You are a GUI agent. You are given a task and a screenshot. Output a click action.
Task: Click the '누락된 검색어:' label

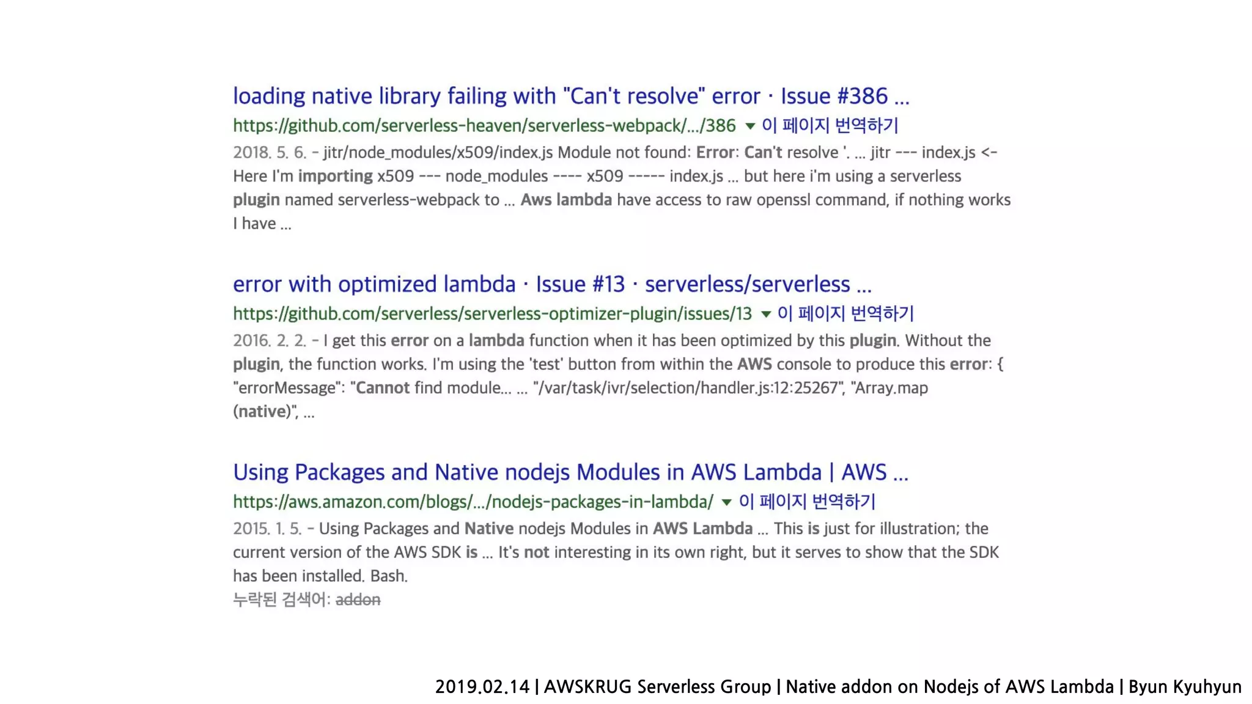point(282,599)
